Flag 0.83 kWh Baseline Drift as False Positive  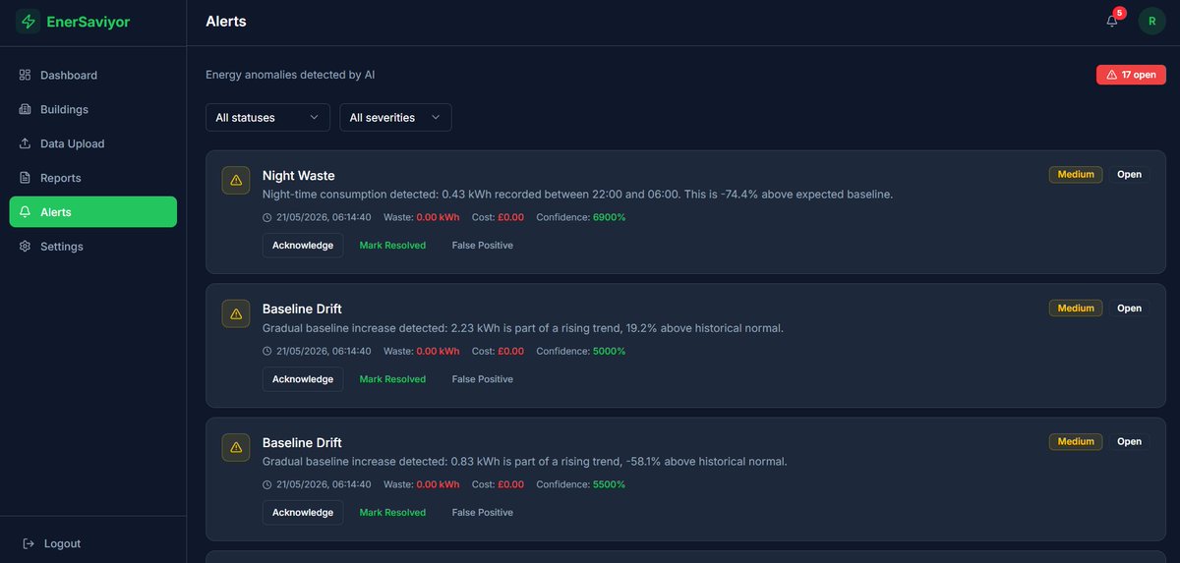482,512
